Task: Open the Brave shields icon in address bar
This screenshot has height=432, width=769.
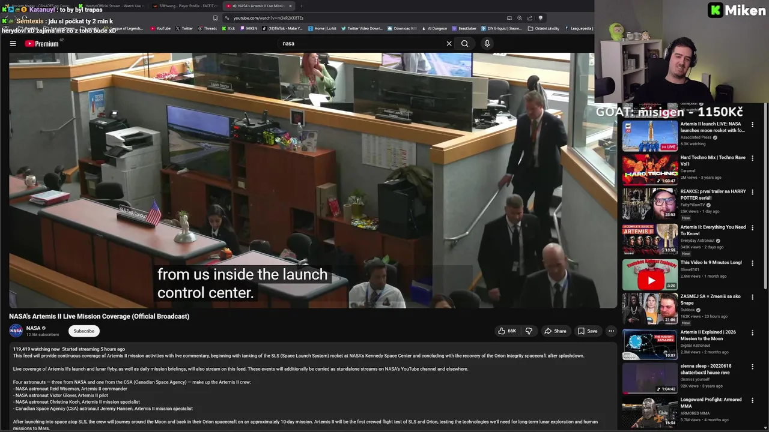Action: point(540,18)
